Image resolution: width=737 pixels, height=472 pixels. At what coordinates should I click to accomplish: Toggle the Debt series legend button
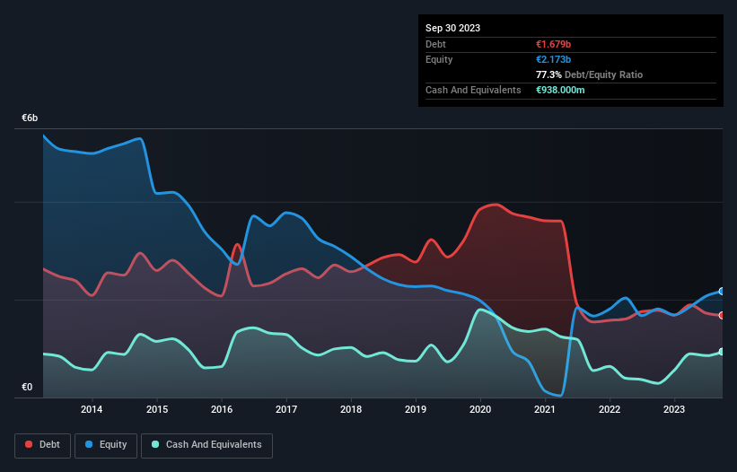coord(43,445)
